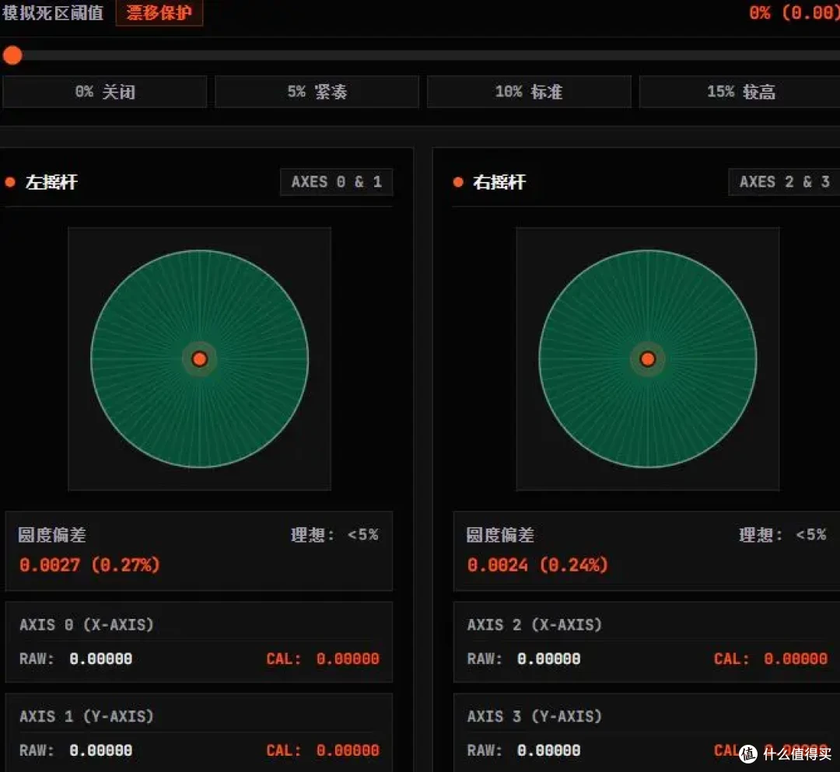
Task: Click the 漂移保护 drift protection tag
Action: 159,12
